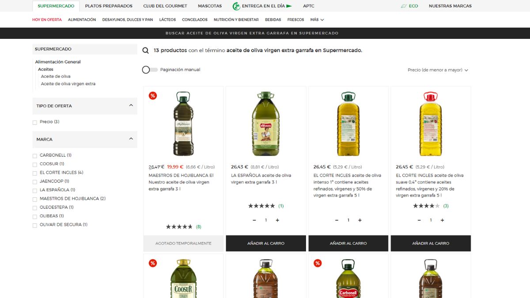530x298 pixels.
Task: Click the Agotado temporalmente button
Action: (183, 243)
